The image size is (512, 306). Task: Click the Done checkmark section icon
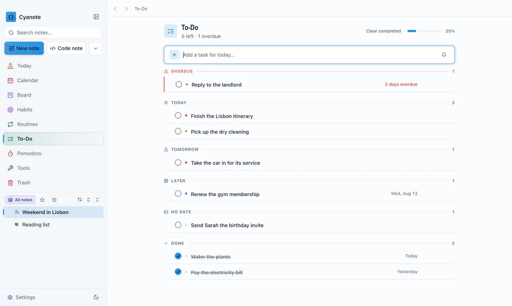tap(166, 243)
